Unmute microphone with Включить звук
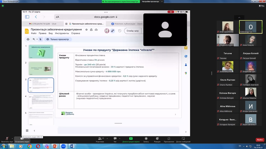The image size is (266, 149). (x=7, y=139)
